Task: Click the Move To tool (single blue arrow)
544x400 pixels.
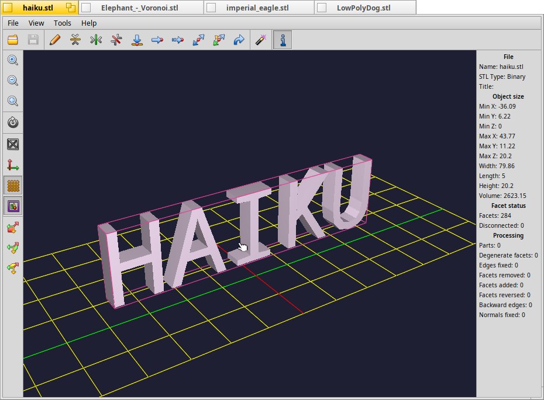Action: (x=157, y=40)
